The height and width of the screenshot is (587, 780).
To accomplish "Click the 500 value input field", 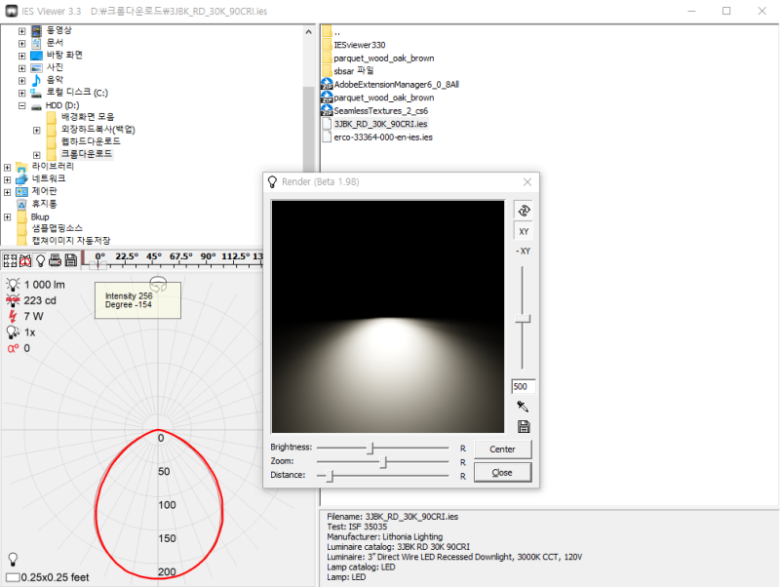I will pos(524,386).
